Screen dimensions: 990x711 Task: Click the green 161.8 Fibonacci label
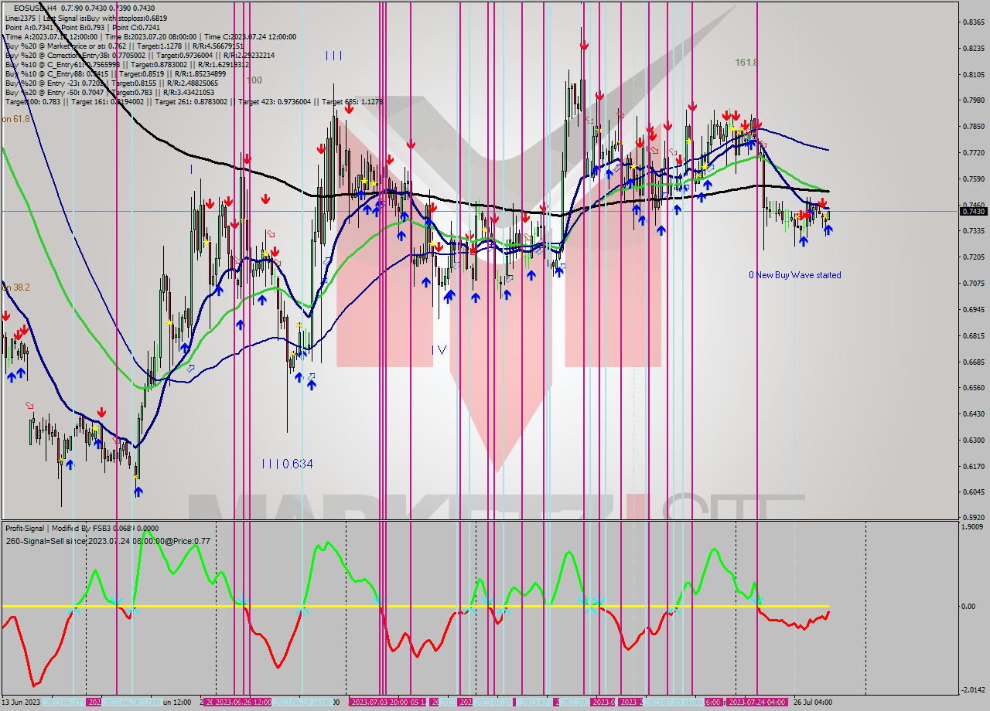pos(746,62)
